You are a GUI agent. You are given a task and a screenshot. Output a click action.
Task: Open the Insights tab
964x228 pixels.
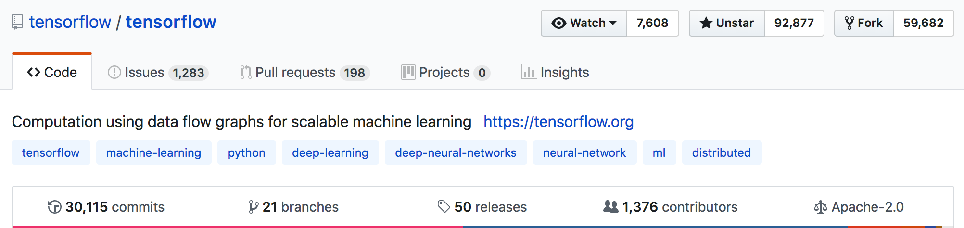point(555,72)
